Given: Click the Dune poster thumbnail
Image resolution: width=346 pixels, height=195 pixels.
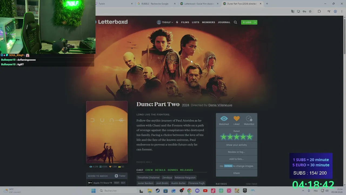Looking at the screenshot, I should click(107, 132).
